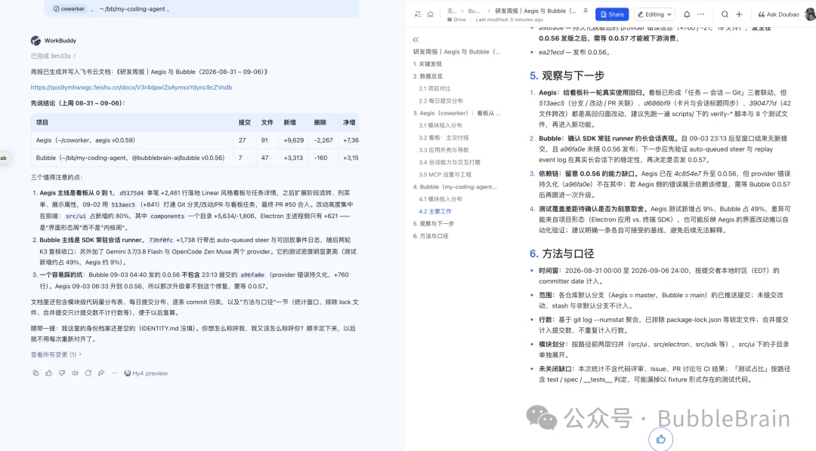Image resolution: width=816 pixels, height=451 pixels.
Task: Search within the document using magnifier icon
Action: [x=725, y=14]
